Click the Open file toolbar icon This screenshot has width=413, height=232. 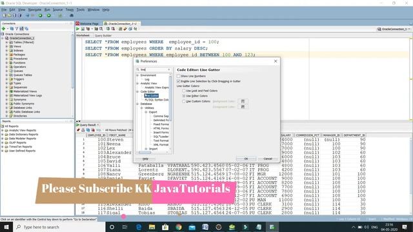10,15
